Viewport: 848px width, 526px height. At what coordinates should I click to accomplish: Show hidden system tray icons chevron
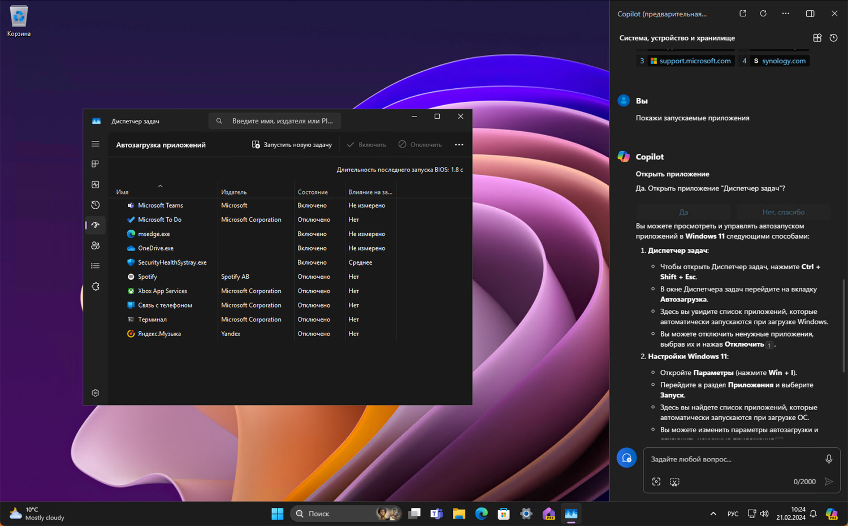713,514
